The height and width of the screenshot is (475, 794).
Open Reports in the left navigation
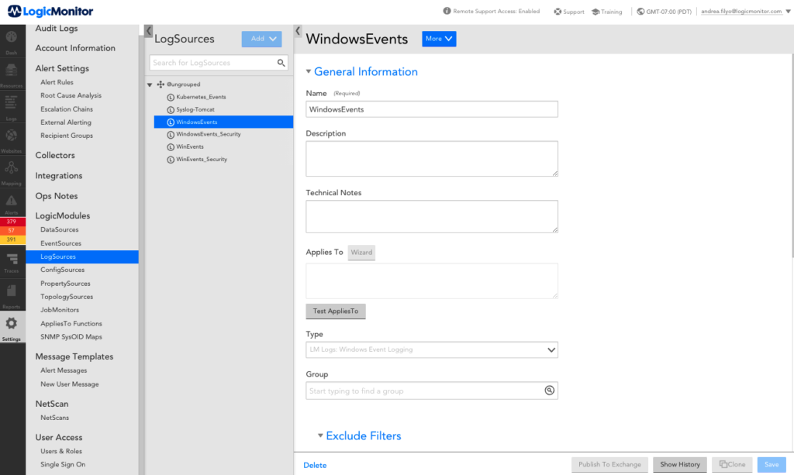[12, 296]
